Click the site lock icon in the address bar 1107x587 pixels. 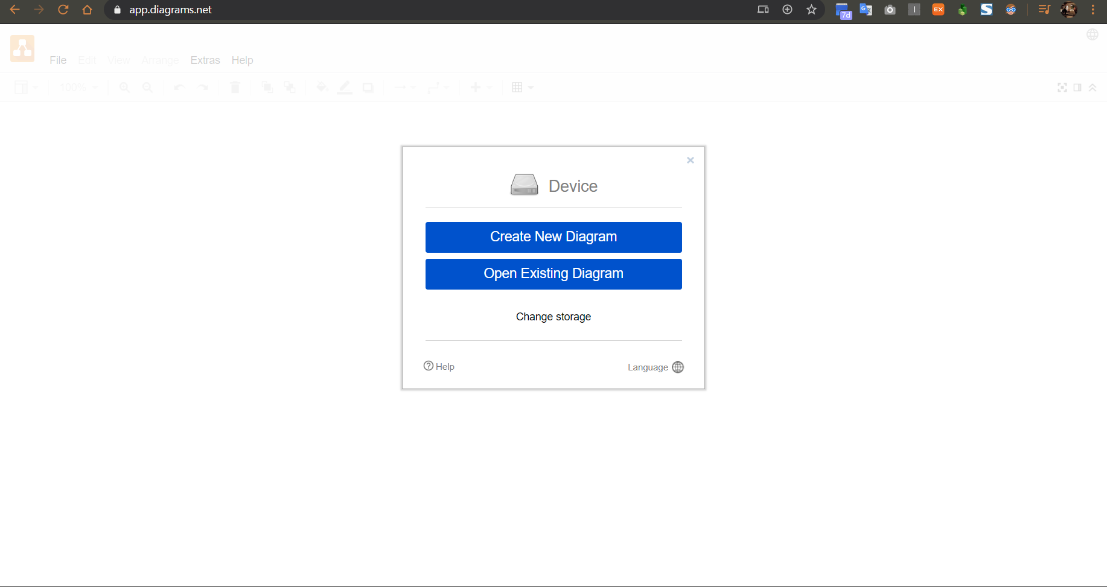117,10
